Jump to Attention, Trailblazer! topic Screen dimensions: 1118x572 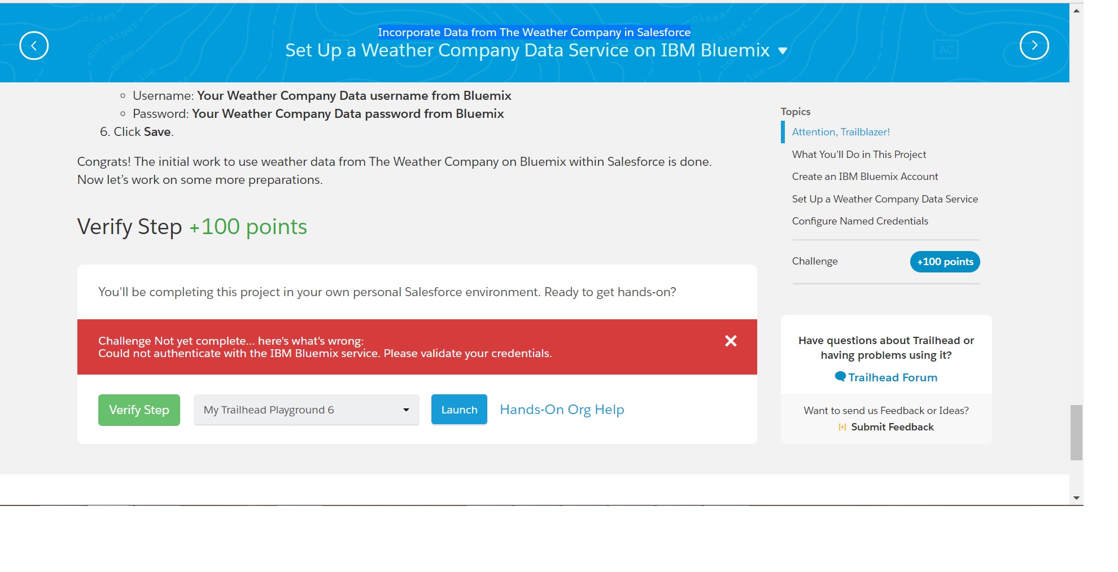click(x=841, y=132)
